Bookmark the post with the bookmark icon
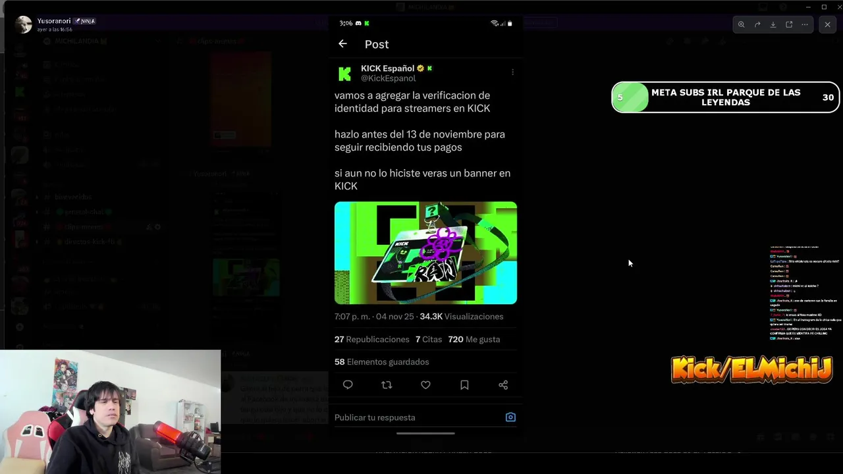 click(464, 385)
